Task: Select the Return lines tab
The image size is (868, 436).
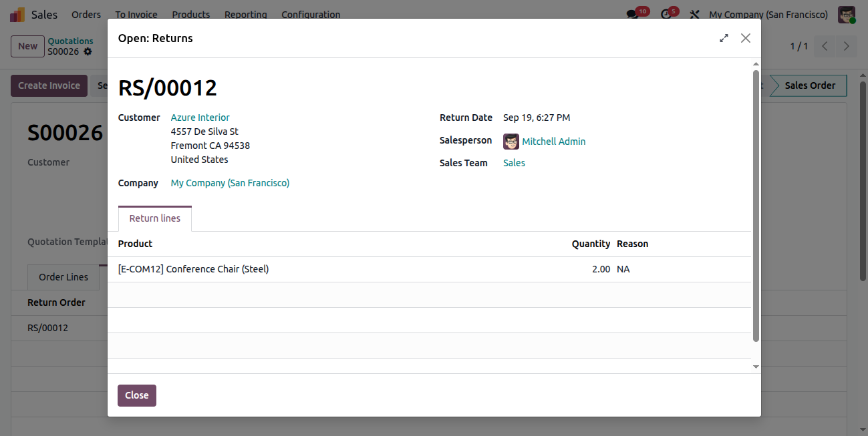Action: pyautogui.click(x=155, y=218)
